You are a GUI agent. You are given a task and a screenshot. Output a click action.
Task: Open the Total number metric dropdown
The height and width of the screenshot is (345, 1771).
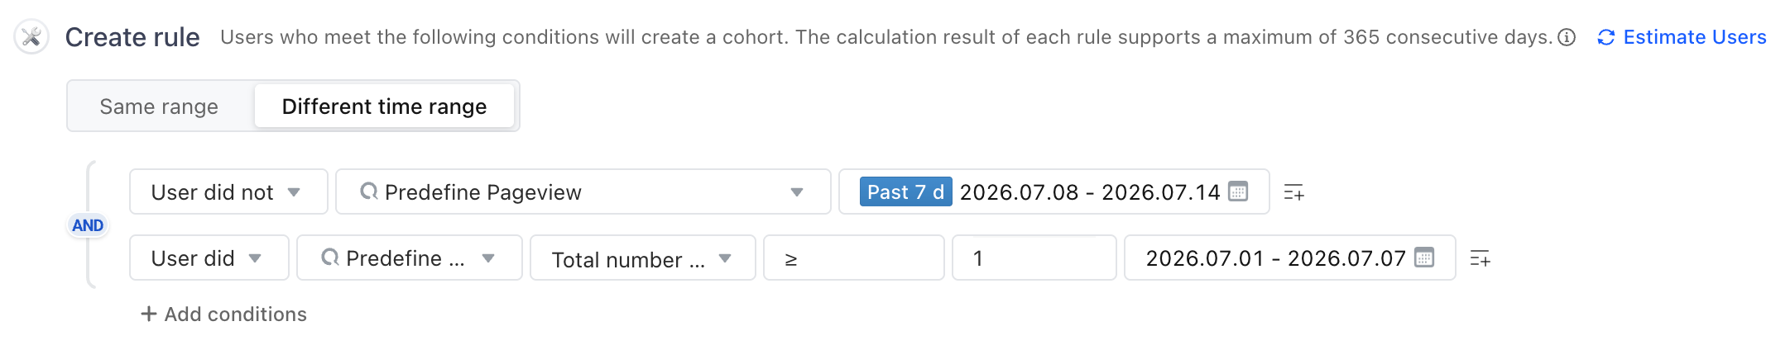pos(642,258)
